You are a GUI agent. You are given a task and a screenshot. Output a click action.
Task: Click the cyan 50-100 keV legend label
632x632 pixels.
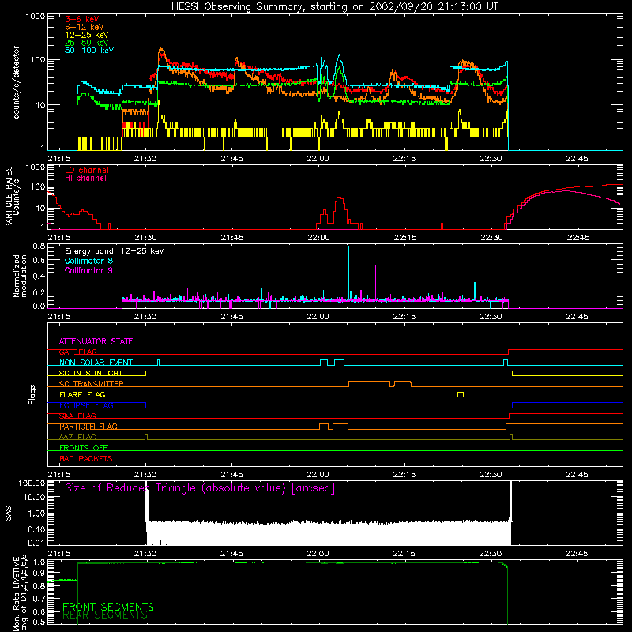click(x=89, y=51)
